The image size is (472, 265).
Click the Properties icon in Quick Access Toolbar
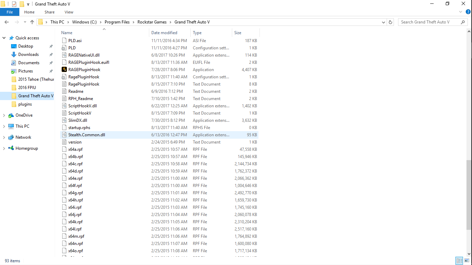coord(14,4)
